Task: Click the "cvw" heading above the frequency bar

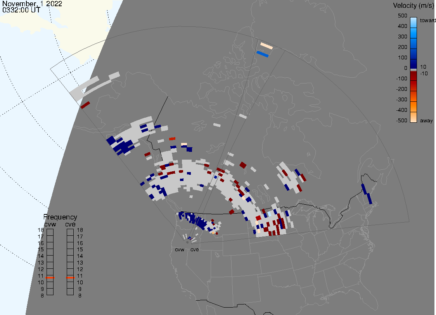Action: [50, 224]
